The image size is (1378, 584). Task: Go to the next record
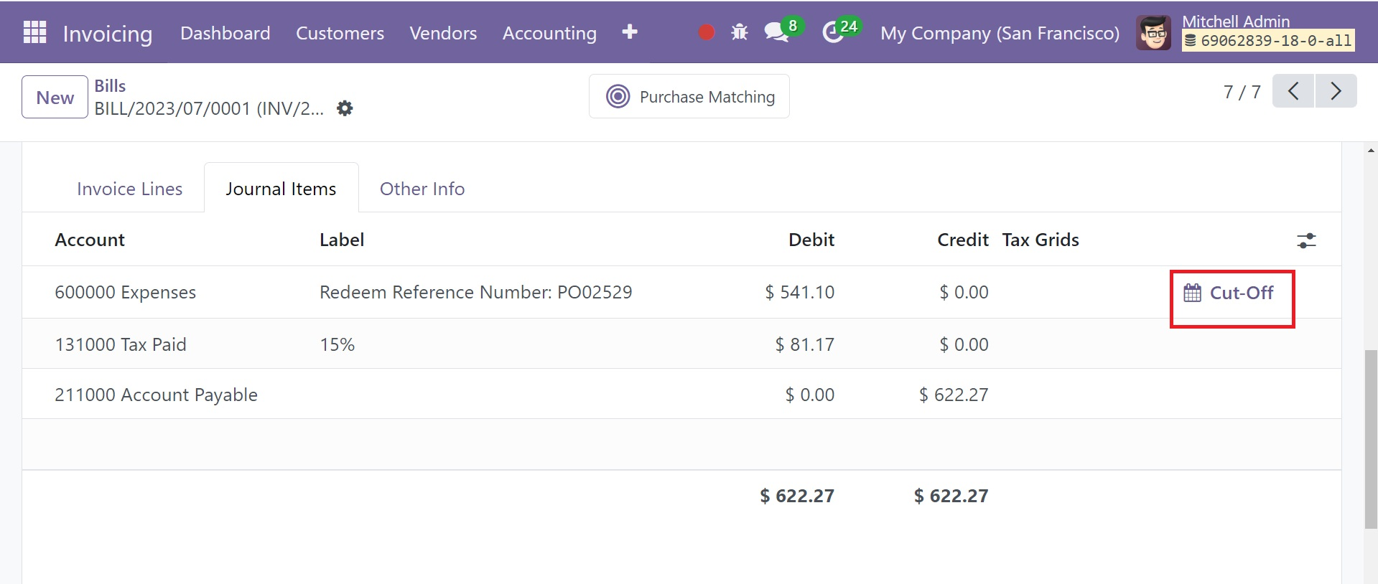1336,91
